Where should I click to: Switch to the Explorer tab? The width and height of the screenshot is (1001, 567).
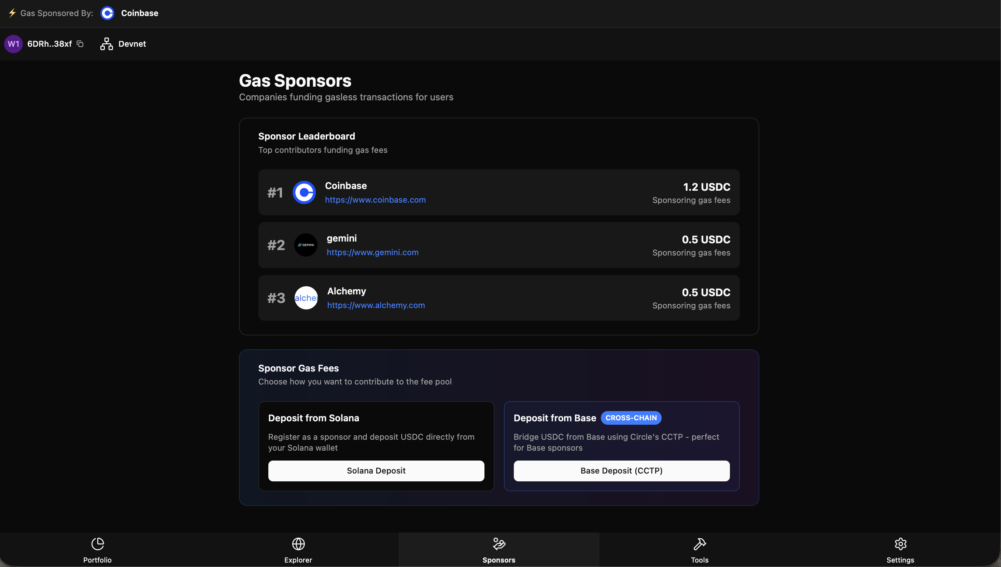point(298,550)
